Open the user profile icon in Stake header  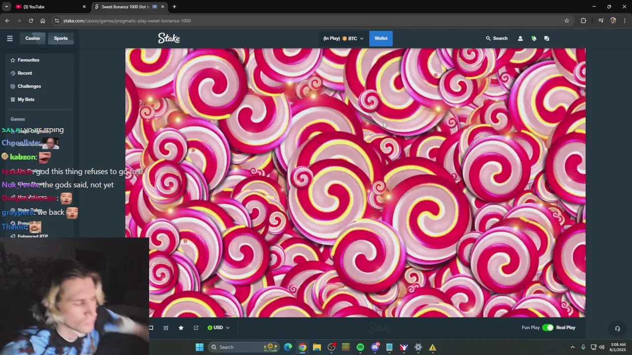click(x=520, y=38)
